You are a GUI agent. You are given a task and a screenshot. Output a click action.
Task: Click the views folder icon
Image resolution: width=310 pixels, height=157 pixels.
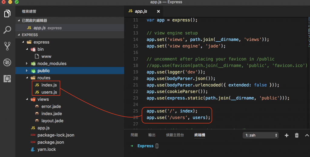click(33, 99)
